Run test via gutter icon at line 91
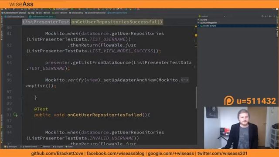The height and width of the screenshot is (157, 279). tap(16, 115)
